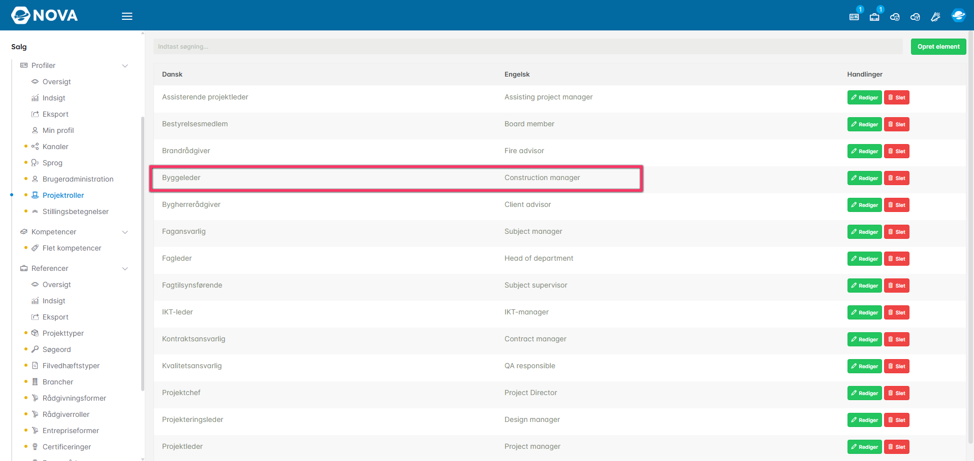This screenshot has width=974, height=461.
Task: Collapse the Kompetencer section chevron
Action: pos(125,232)
